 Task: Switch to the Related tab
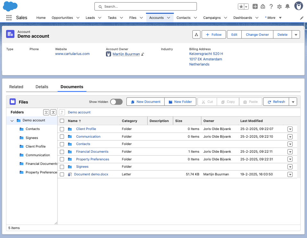[x=16, y=87]
